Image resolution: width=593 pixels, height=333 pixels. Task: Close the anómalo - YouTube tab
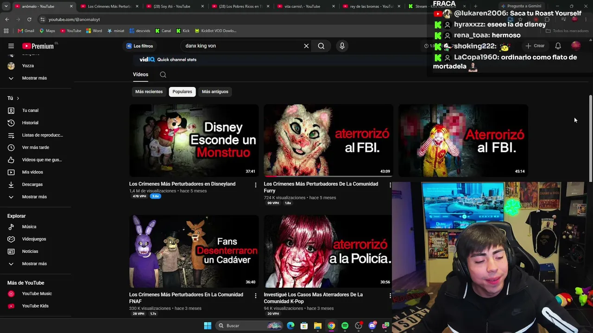point(71,6)
